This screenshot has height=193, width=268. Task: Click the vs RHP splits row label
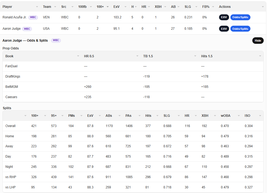click(11, 177)
